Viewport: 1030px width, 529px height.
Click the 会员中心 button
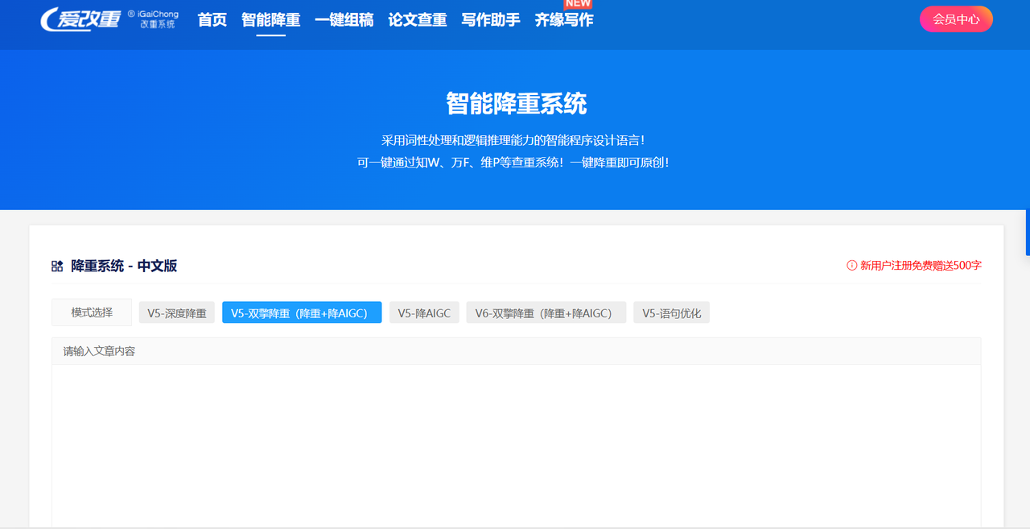pos(956,19)
